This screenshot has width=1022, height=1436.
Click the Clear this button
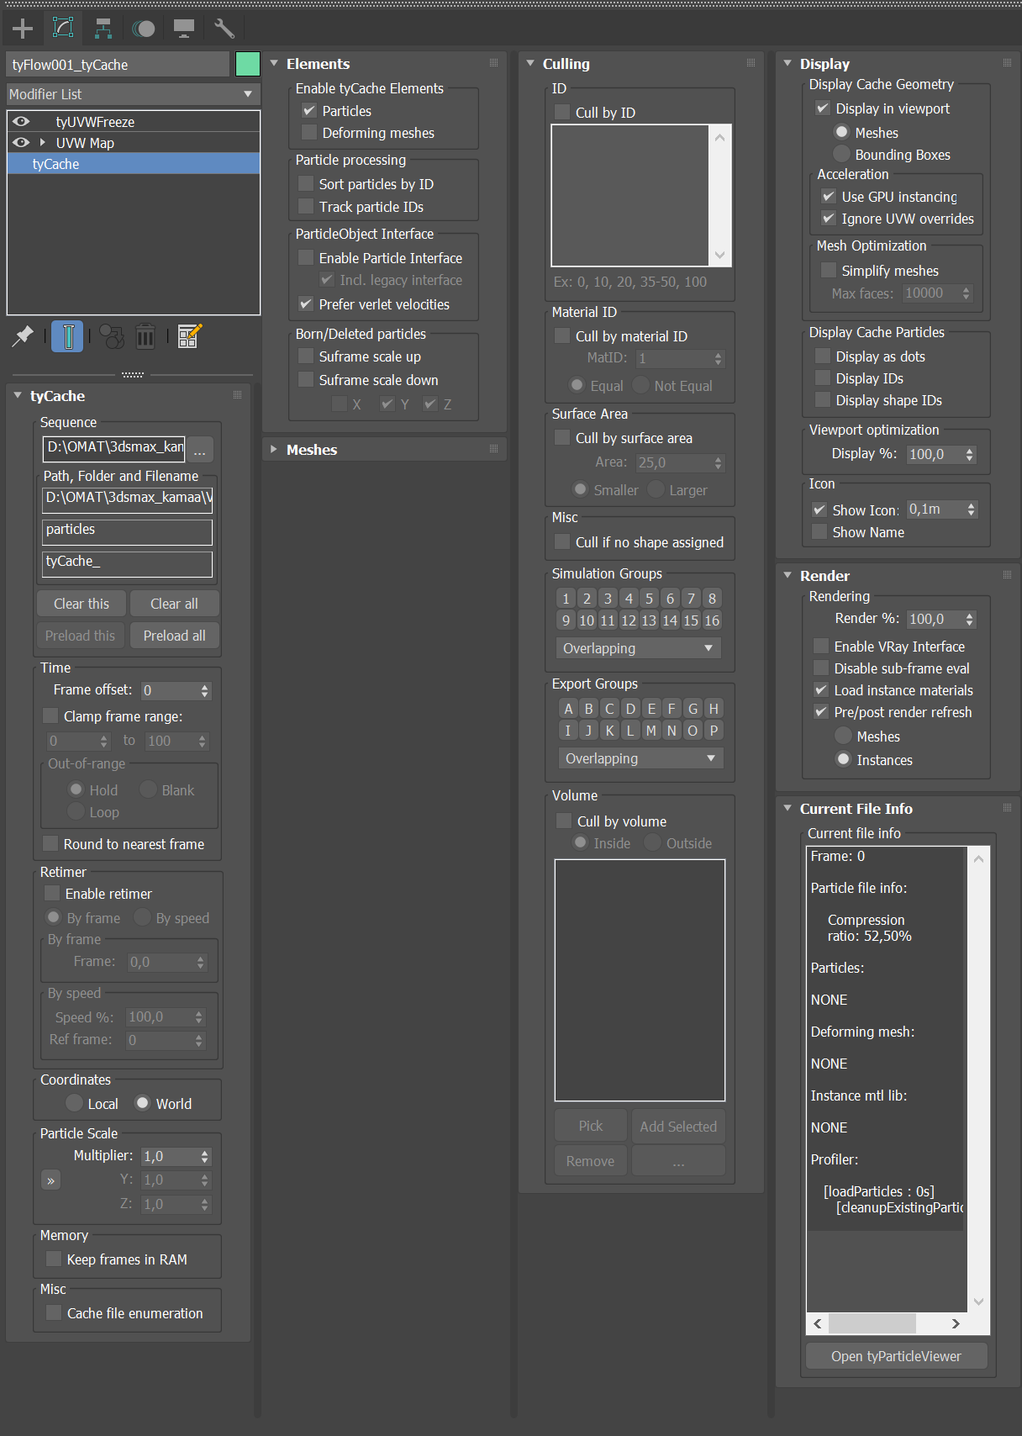[82, 604]
